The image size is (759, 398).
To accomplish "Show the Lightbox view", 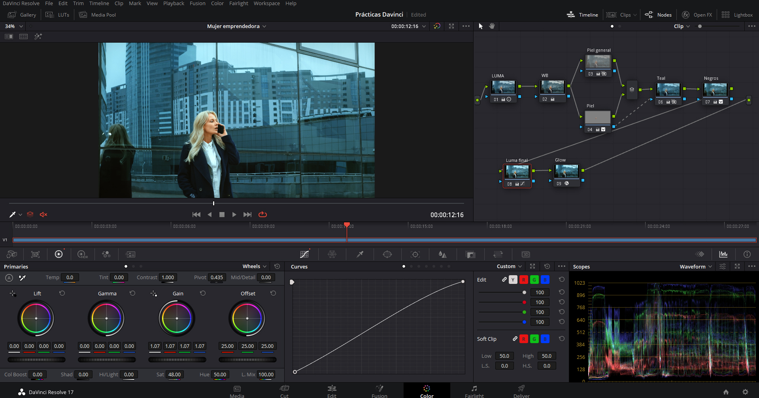I will [x=737, y=15].
